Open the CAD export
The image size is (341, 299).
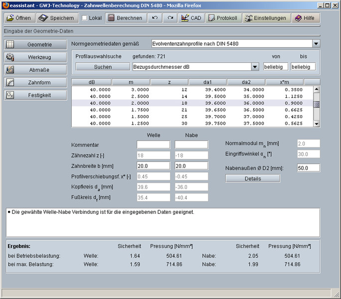click(190, 18)
